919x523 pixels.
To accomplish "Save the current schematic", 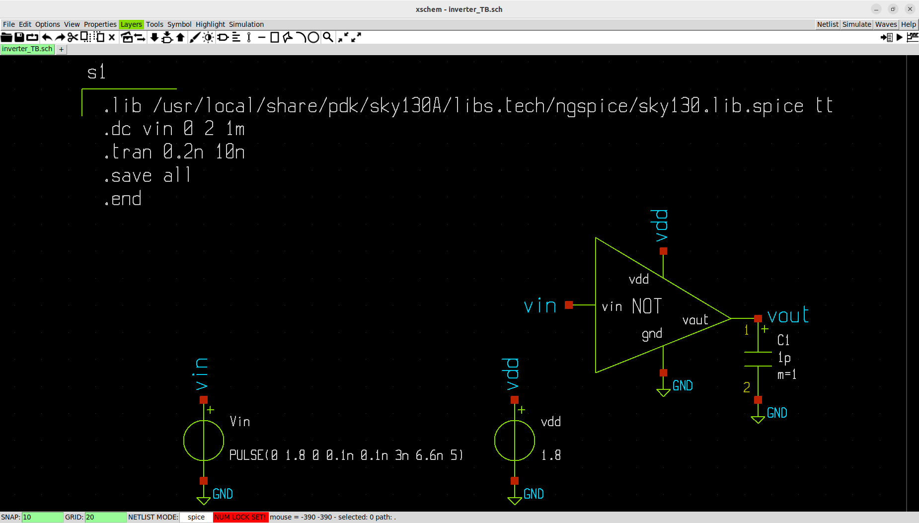I will pyautogui.click(x=20, y=37).
